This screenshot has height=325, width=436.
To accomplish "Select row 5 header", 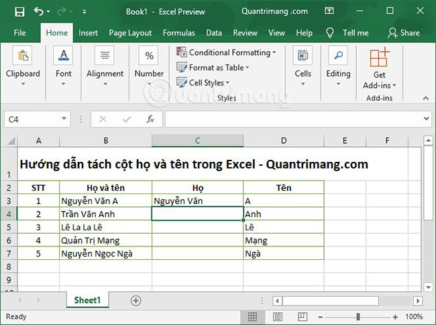I will [x=9, y=228].
